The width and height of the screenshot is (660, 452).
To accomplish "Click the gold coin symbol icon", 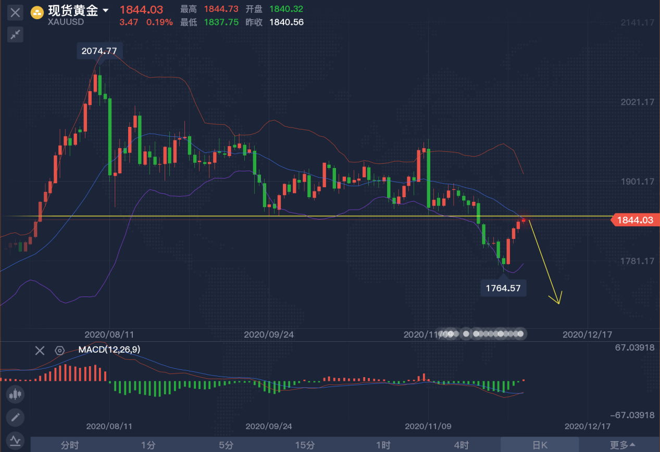I will click(x=37, y=11).
